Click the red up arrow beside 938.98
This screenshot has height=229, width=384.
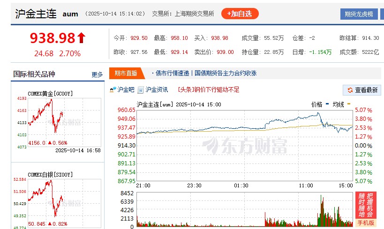click(x=81, y=38)
